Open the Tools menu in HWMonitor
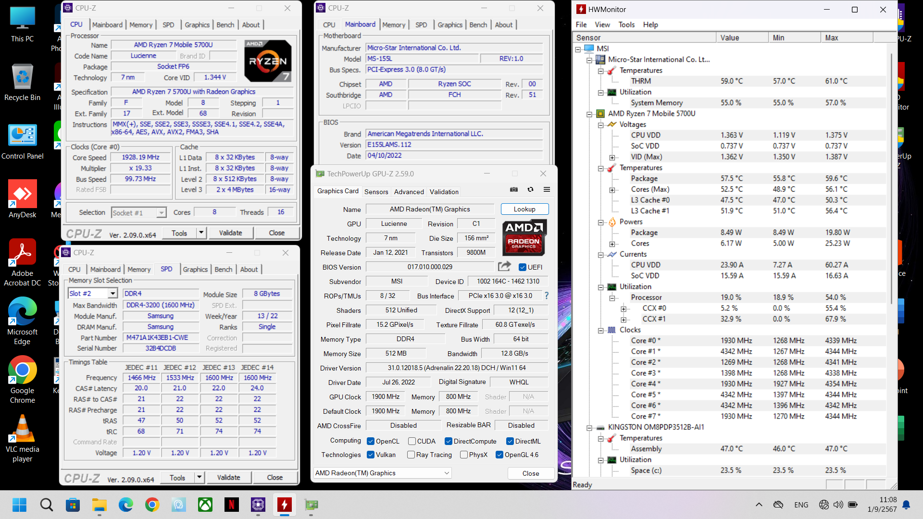The image size is (923, 519). pos(626,25)
